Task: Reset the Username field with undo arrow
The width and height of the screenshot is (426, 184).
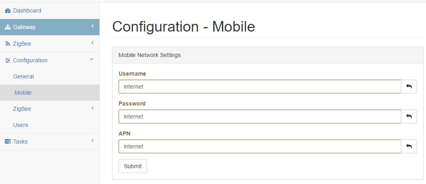Action: 409,87
